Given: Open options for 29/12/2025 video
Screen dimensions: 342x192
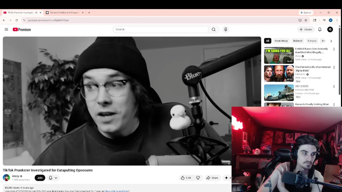Looking at the screenshot, I should point(334,86).
